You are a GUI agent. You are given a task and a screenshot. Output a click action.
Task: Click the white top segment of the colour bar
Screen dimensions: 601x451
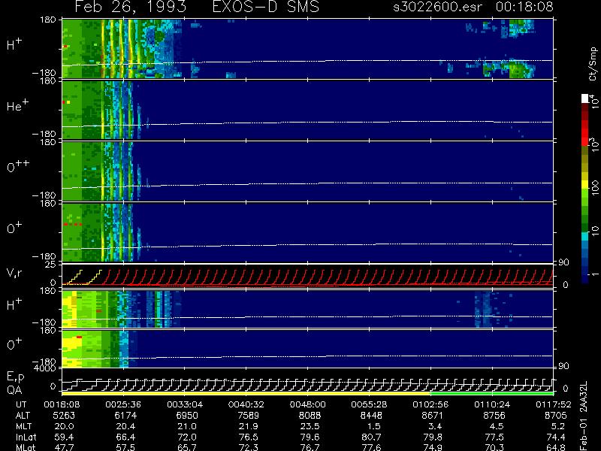585,98
